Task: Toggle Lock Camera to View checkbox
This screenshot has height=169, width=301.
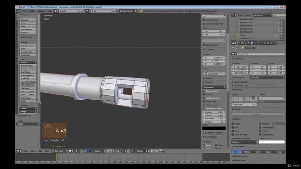Action: point(204,24)
